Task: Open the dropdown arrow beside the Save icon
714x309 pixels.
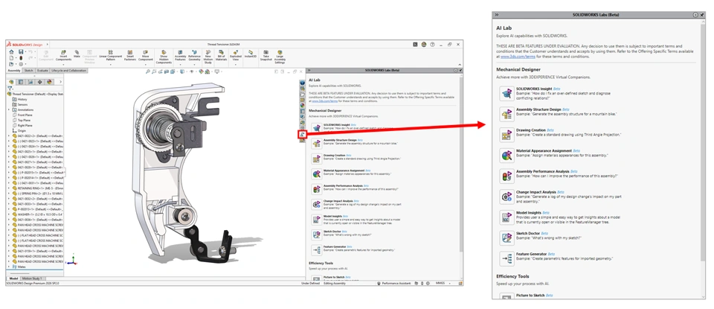Action: coord(25,51)
